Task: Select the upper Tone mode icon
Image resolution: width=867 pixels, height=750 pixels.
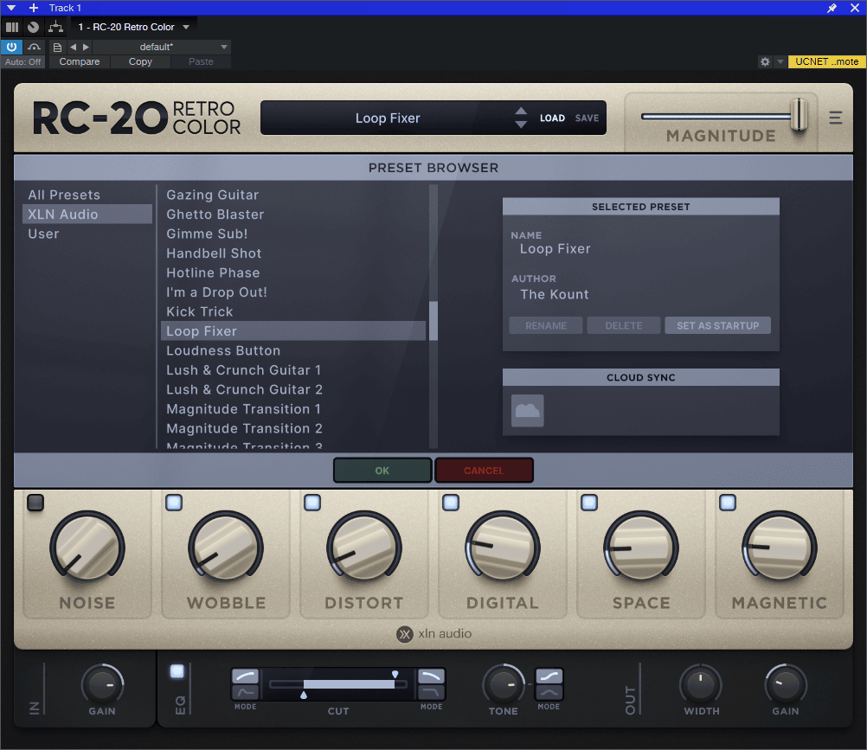Action: (x=549, y=676)
